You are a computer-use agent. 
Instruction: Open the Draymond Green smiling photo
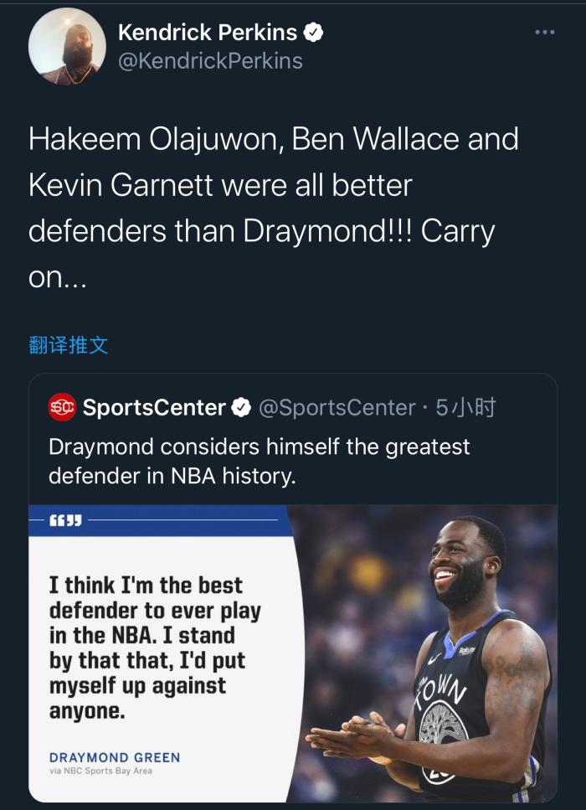(x=444, y=653)
